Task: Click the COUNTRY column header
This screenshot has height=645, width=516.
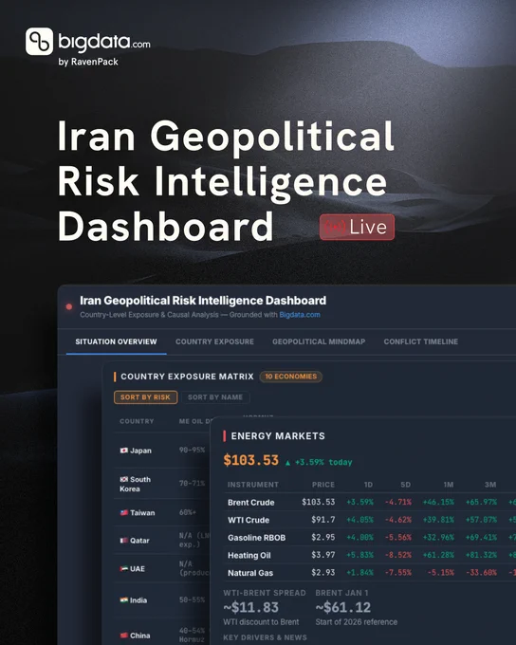Action: (137, 421)
